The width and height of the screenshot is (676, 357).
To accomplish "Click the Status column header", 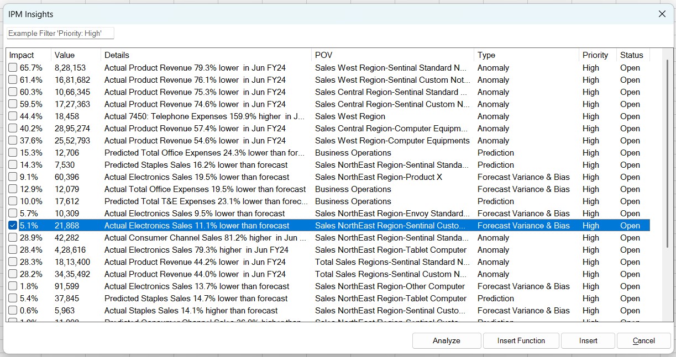I will tap(631, 55).
